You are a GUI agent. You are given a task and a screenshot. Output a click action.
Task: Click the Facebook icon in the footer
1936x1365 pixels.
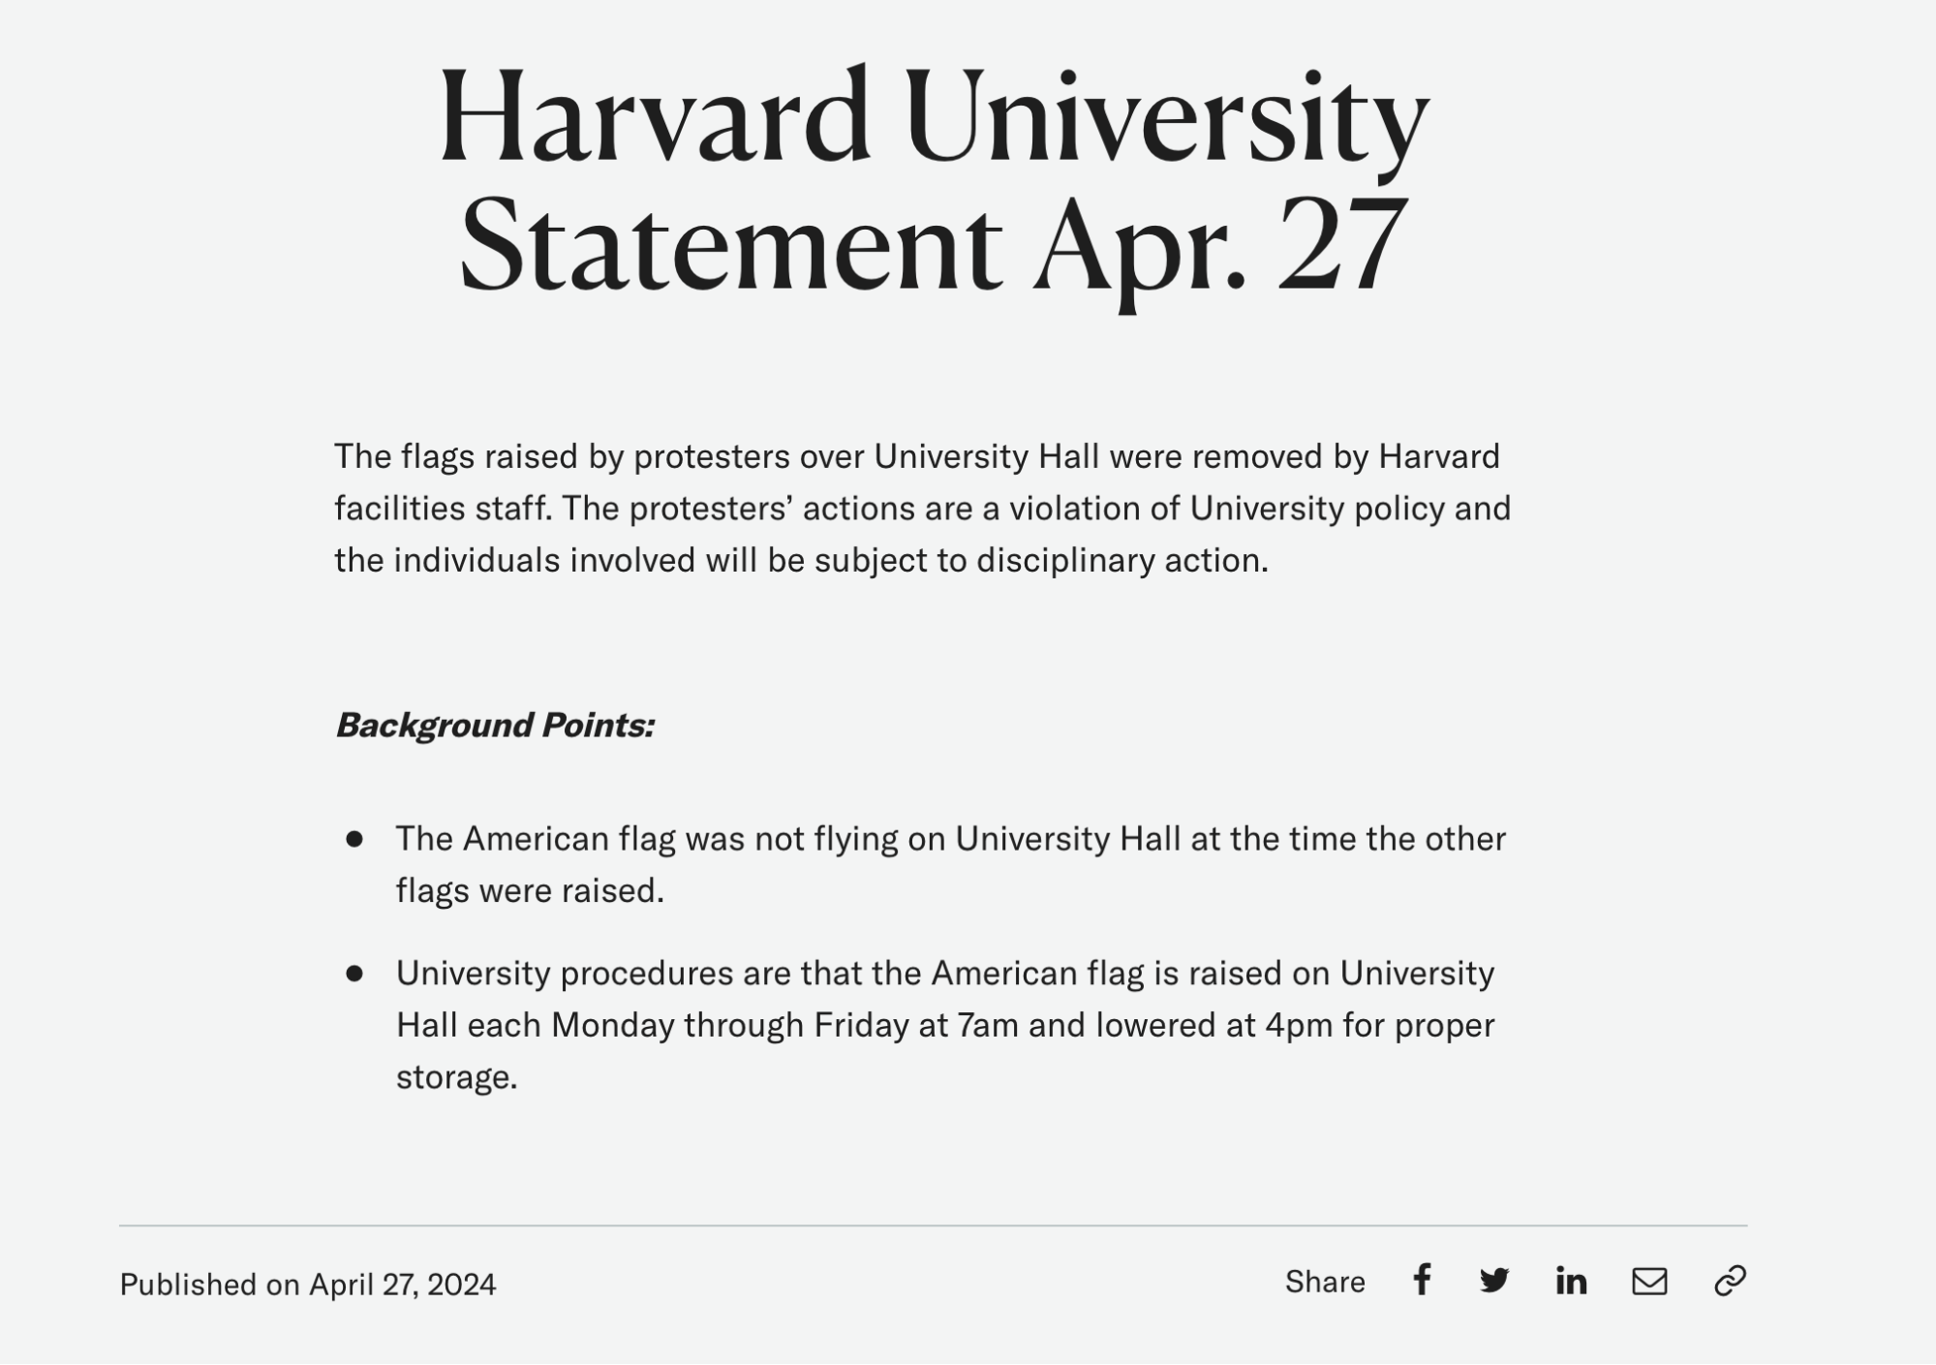click(x=1422, y=1281)
